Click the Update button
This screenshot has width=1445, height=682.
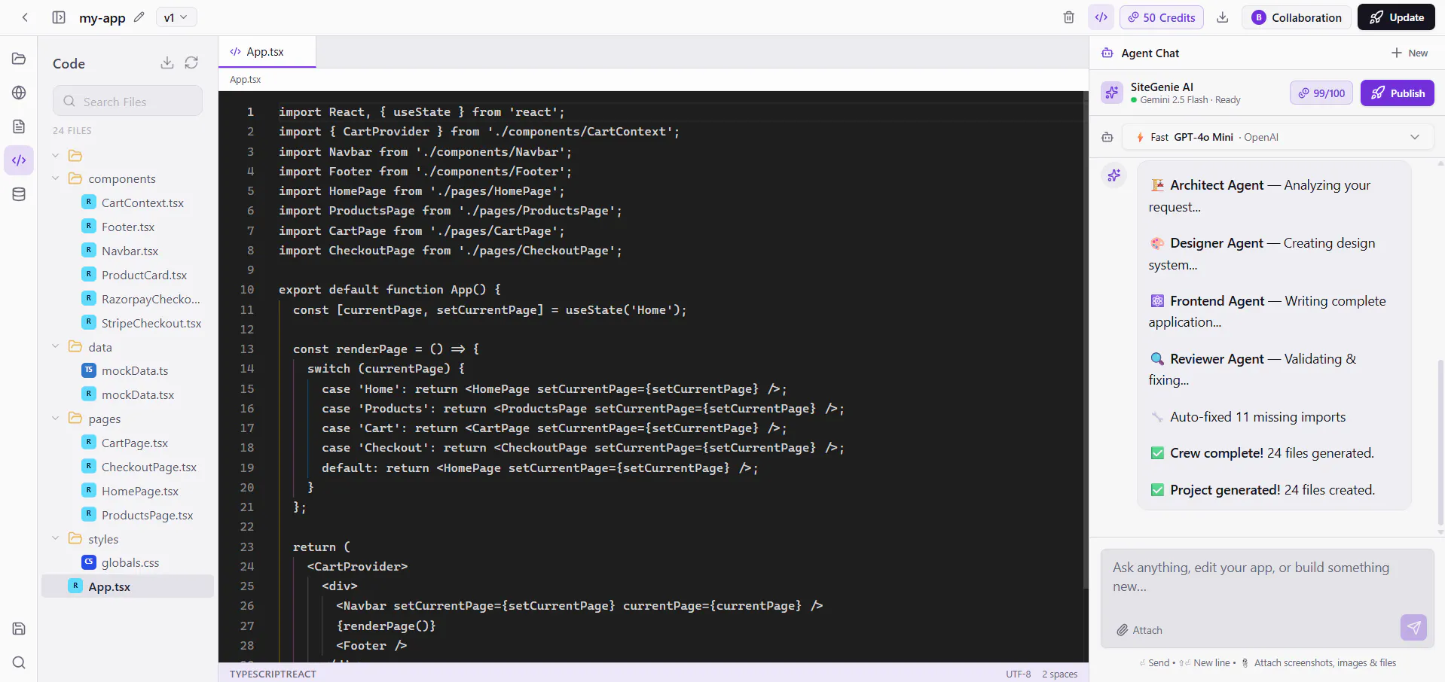(x=1396, y=17)
